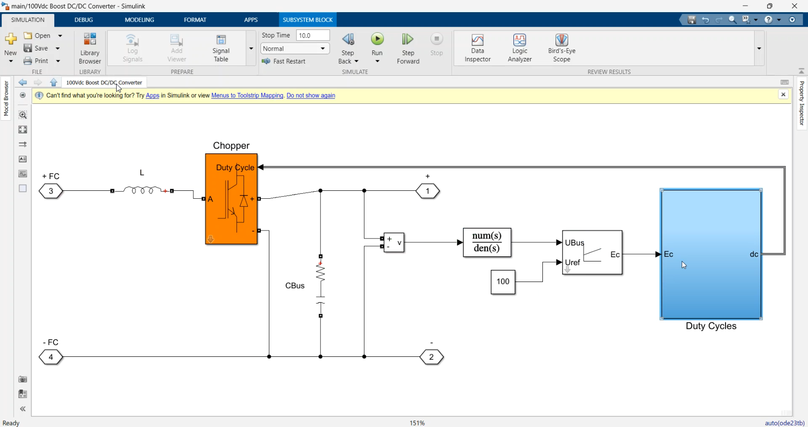Image resolution: width=808 pixels, height=427 pixels.
Task: Switch to the Apps tab
Action: [251, 20]
